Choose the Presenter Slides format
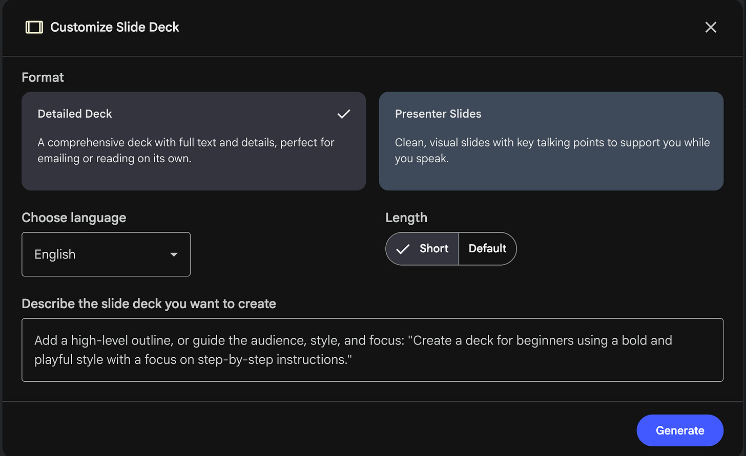 pyautogui.click(x=551, y=141)
